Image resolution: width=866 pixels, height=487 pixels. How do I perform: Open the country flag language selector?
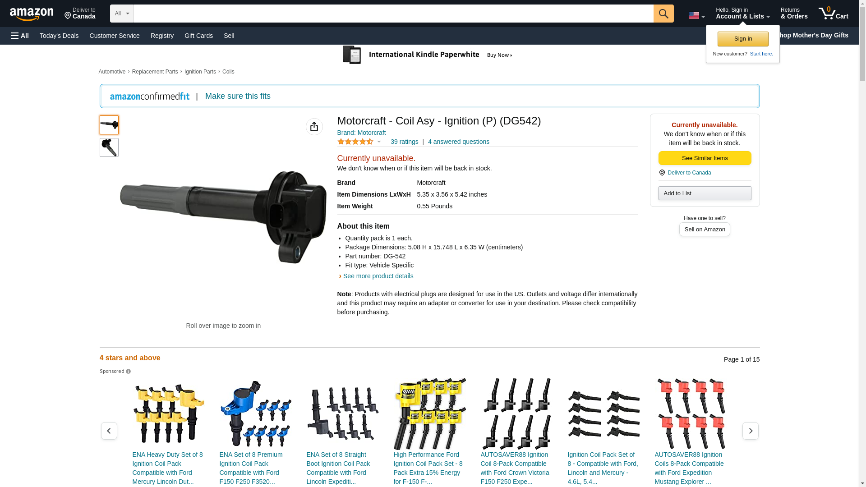tap(697, 15)
